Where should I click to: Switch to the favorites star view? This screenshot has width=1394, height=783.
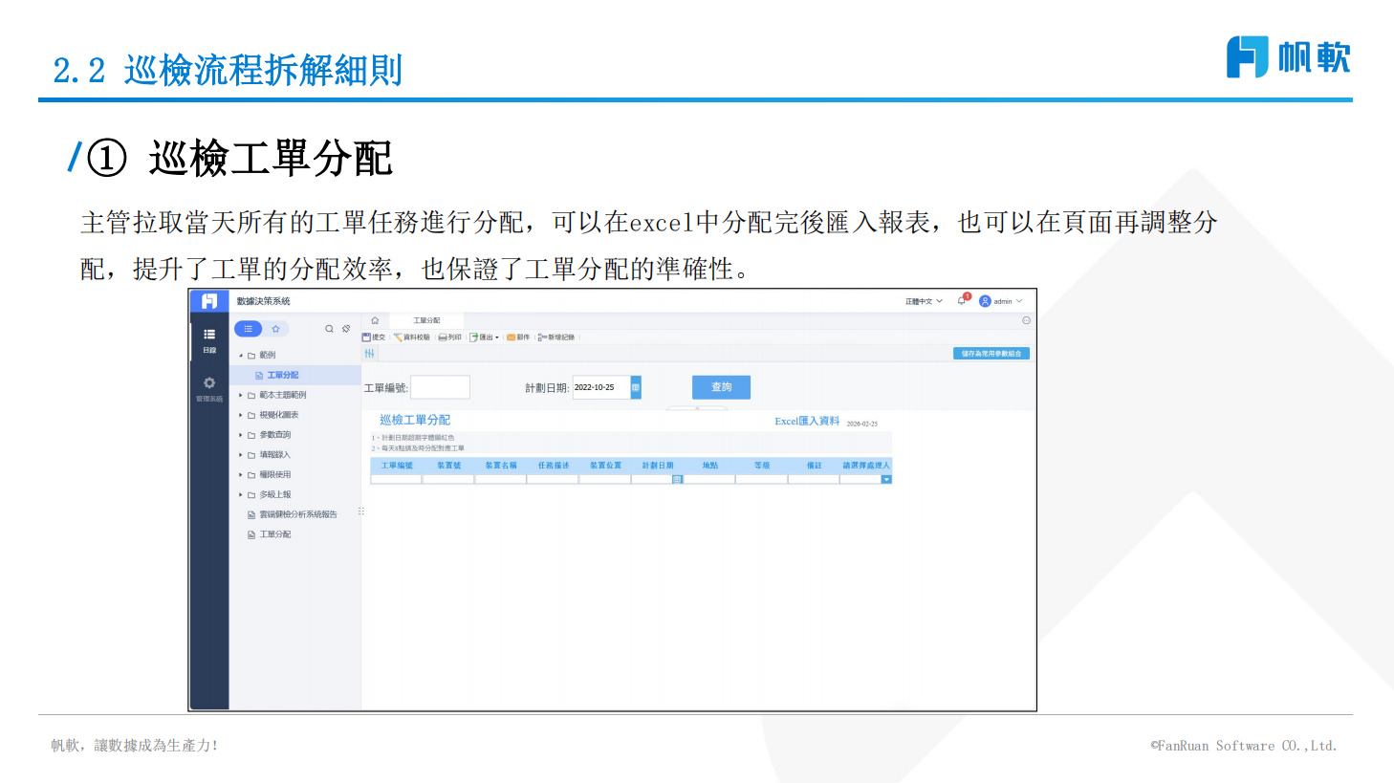tap(275, 329)
